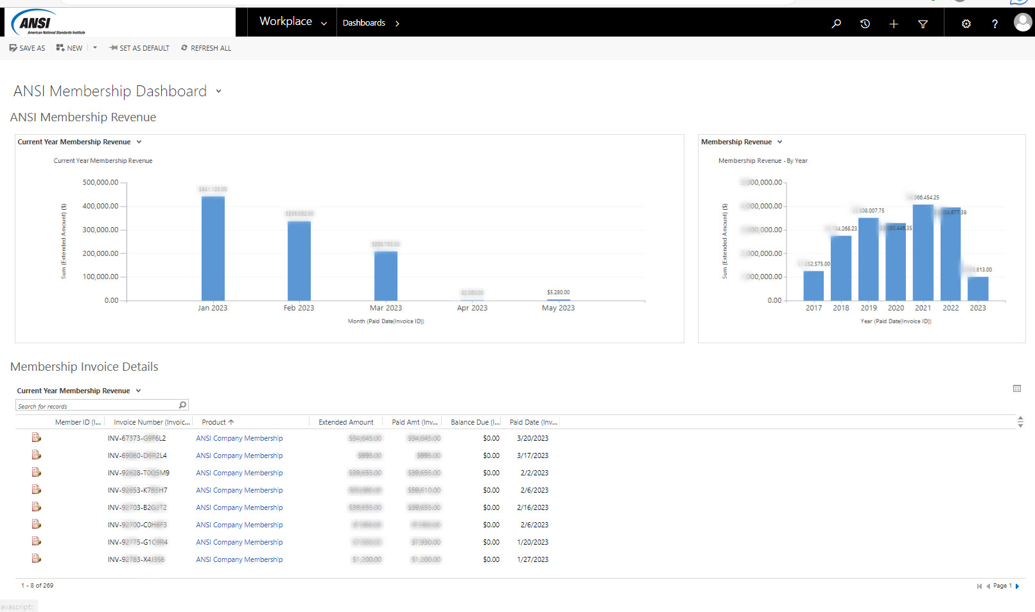1035x612 pixels.
Task: Click SET AS DEFAULT button
Action: coord(139,48)
